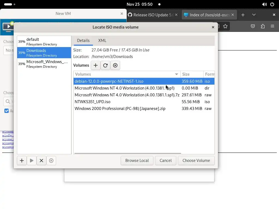Stop the selected storage pool
The image size is (279, 209).
[41, 161]
